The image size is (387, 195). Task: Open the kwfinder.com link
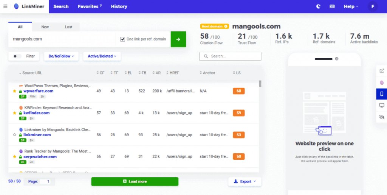click(36, 113)
